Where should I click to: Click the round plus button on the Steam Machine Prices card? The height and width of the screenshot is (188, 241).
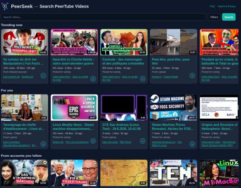pos(192,144)
